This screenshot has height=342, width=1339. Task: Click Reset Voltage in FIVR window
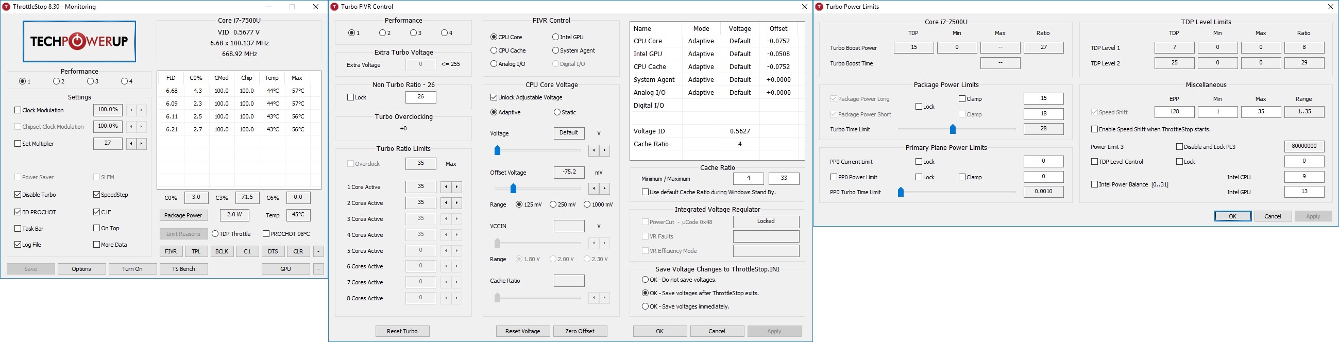point(523,331)
